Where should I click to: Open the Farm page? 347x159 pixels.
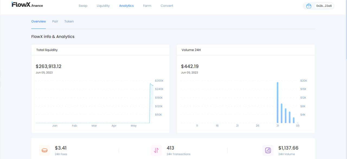click(147, 6)
